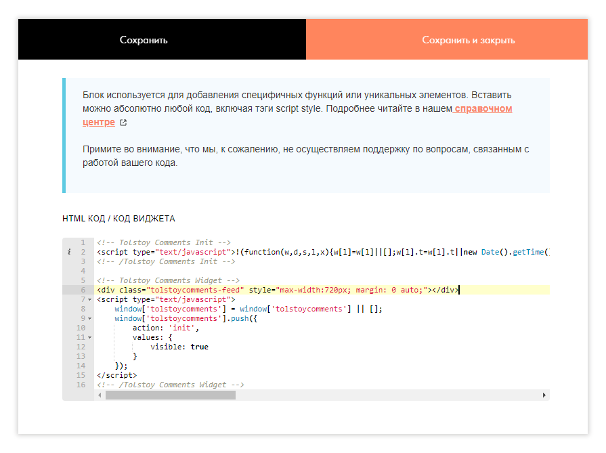Click the window['tolstoycomments'] assignment on line 8
This screenshot has height=453, width=606.
pyautogui.click(x=248, y=309)
